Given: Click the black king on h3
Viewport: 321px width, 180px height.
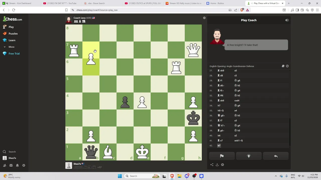Looking at the screenshot, I should click(x=193, y=118).
